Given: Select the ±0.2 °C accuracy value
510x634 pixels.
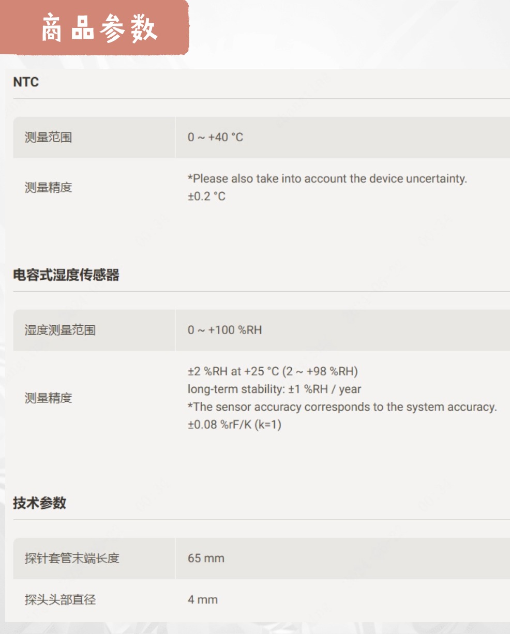Looking at the screenshot, I should [x=206, y=196].
